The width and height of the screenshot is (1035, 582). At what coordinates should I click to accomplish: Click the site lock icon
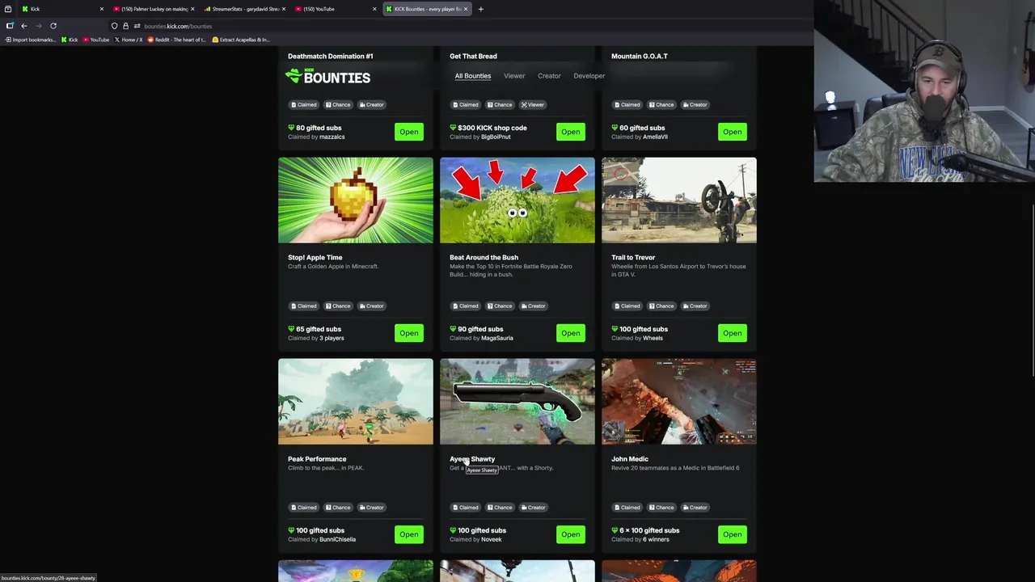(125, 26)
